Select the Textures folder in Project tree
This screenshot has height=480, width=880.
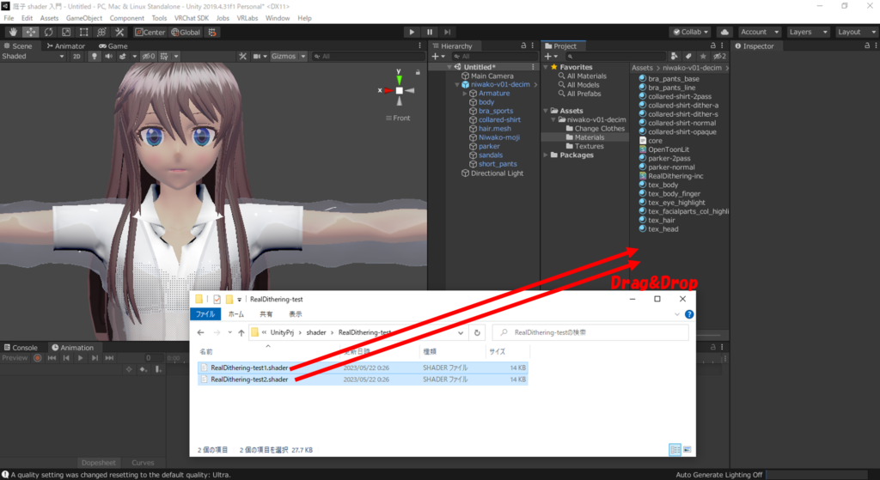click(x=589, y=146)
